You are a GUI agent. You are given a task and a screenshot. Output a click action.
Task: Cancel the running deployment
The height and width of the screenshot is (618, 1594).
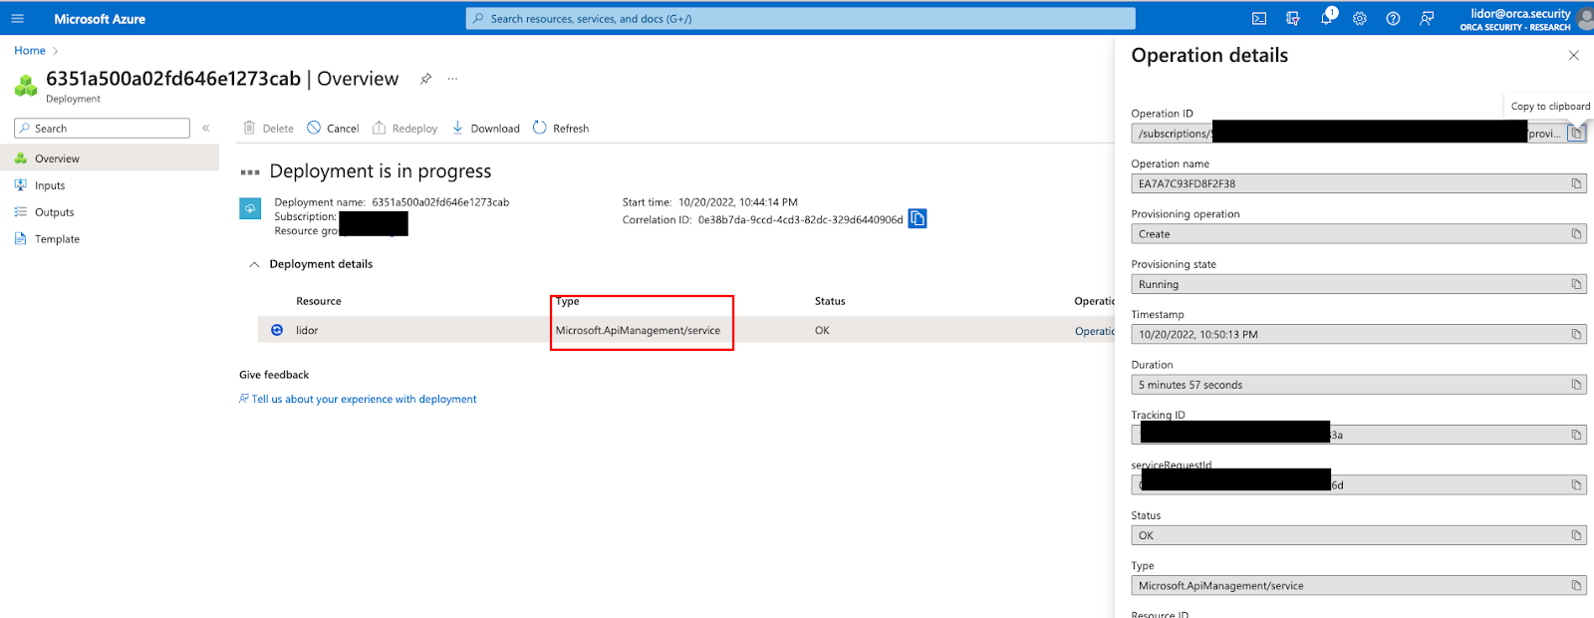click(x=333, y=129)
